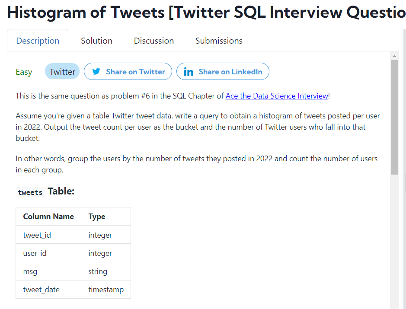This screenshot has height=309, width=406.
Task: Switch to the Solution tab
Action: click(96, 41)
